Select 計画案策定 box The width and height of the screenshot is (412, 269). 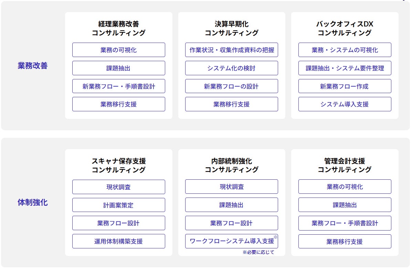[118, 205]
